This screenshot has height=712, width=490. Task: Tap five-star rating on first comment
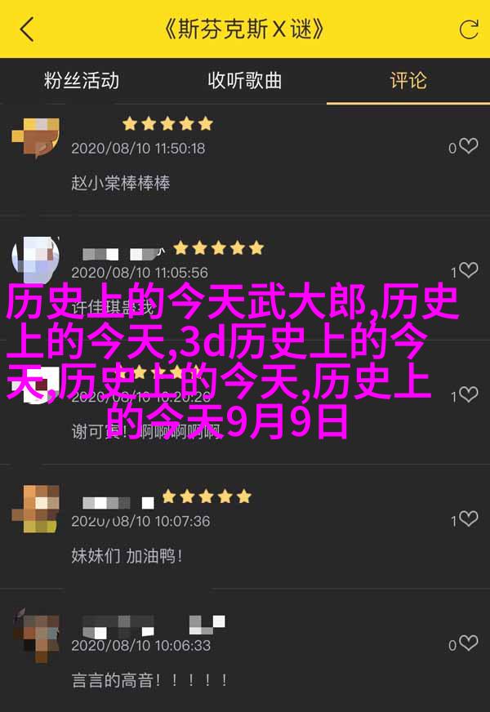tap(167, 123)
